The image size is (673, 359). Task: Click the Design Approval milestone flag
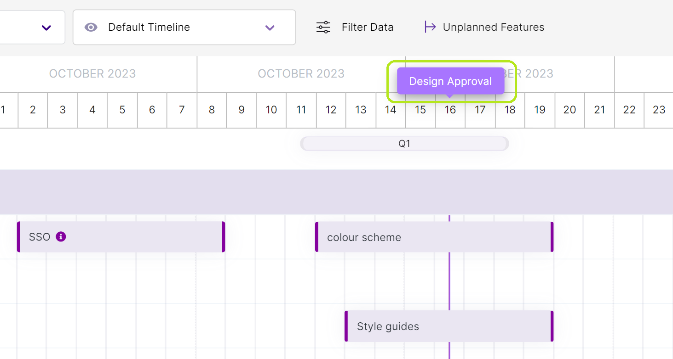coord(450,81)
